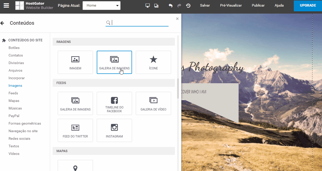Add Galeria de Imagens under Imagens
The image size is (322, 171).
[x=114, y=62]
